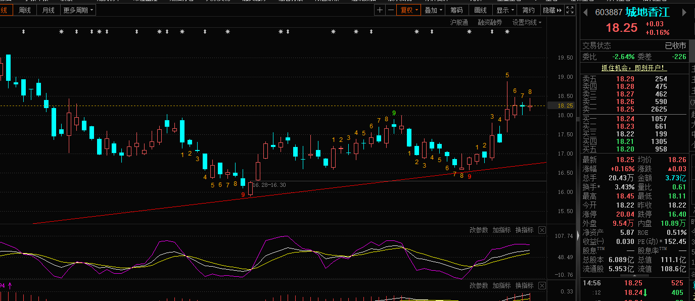
Task: Go to previous stock arrow
Action: click(585, 12)
